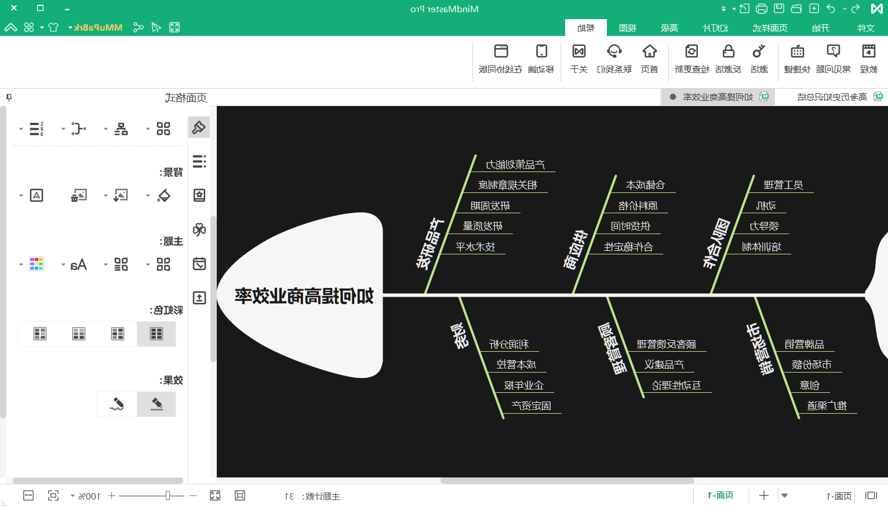
Task: Click 反激活 deactivate lock icon
Action: point(728,59)
